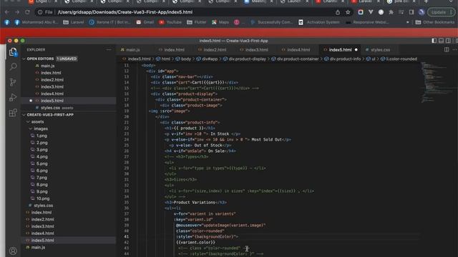The image size is (458, 257).
Task: Open a new browser tab
Action: tap(426, 1)
